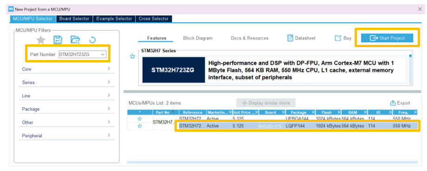The width and height of the screenshot is (427, 171).
Task: Click the Flash column header
Action: (326, 112)
